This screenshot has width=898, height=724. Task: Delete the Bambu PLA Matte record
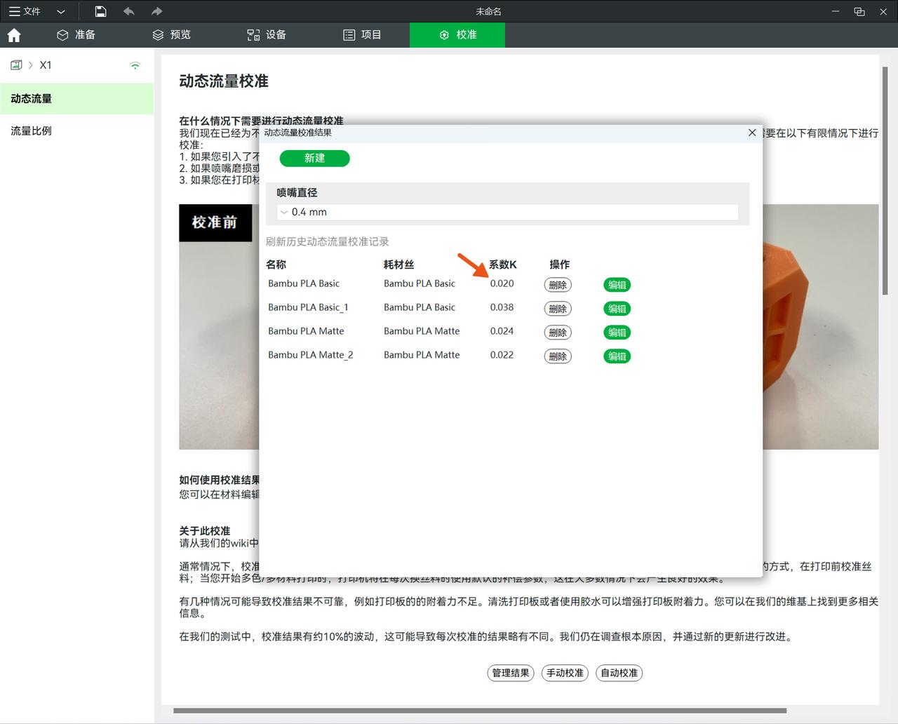[558, 333]
